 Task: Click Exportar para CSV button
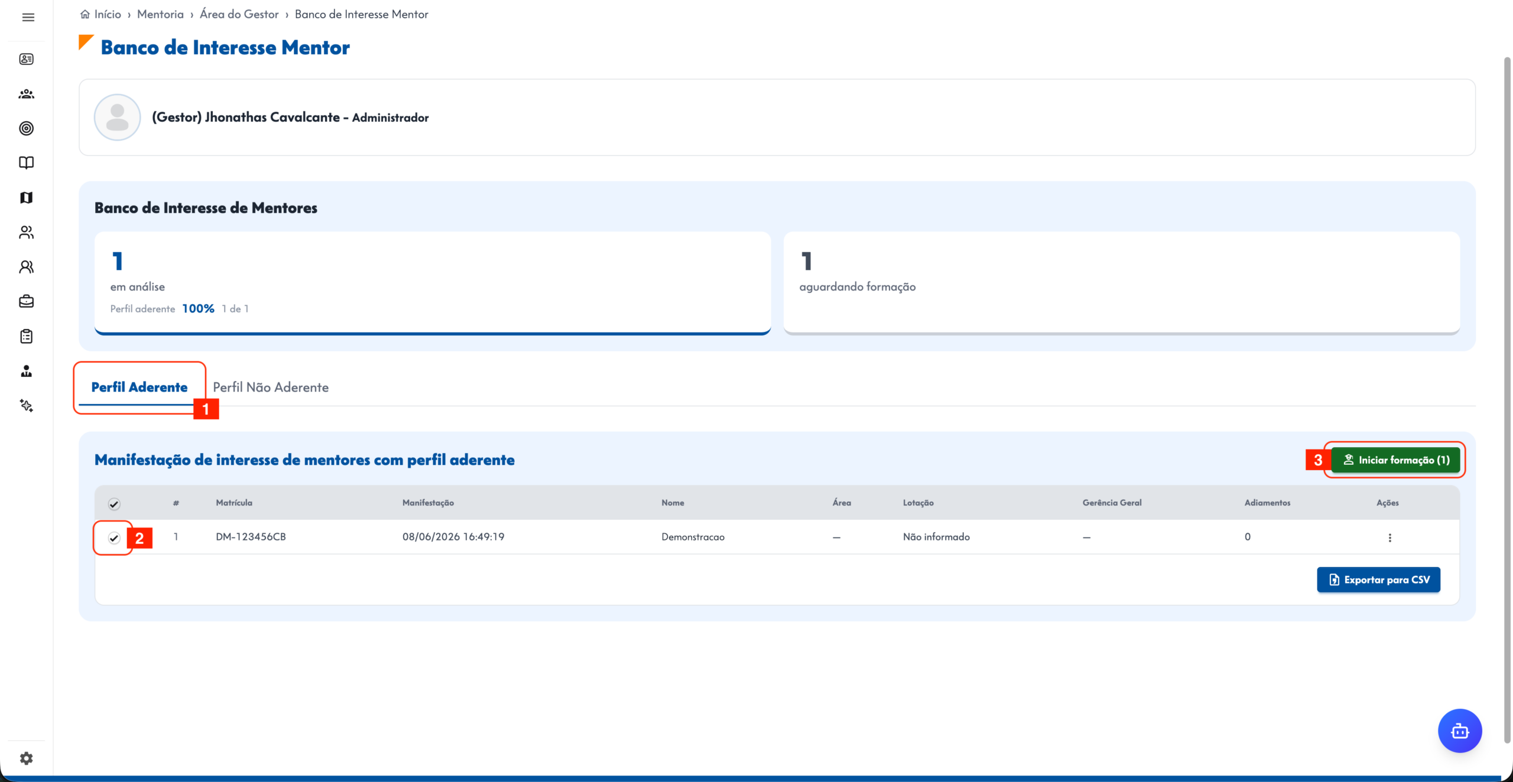point(1379,579)
